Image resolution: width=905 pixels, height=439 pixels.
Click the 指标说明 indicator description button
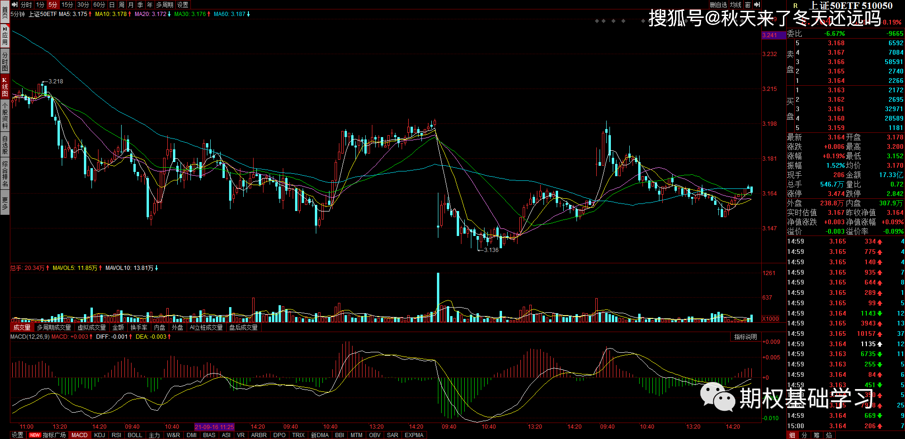(745, 337)
